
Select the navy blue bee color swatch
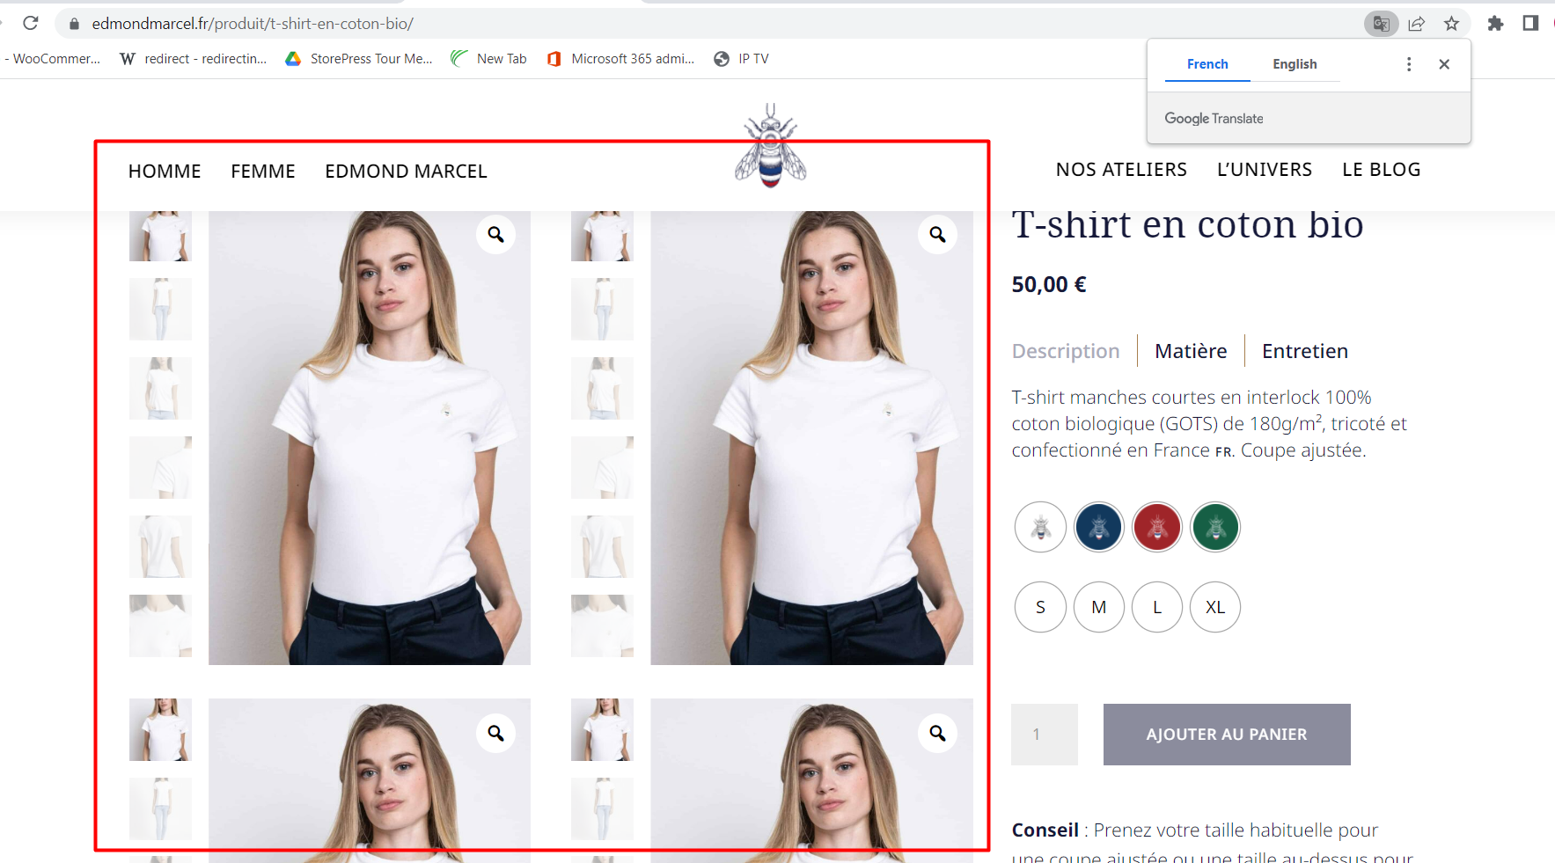pos(1099,527)
